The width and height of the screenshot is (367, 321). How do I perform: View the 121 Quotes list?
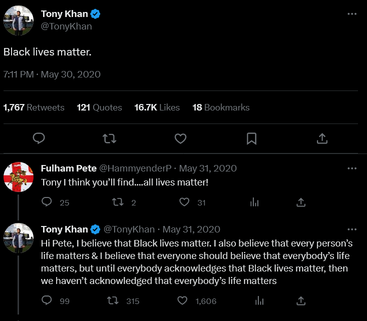(x=99, y=107)
